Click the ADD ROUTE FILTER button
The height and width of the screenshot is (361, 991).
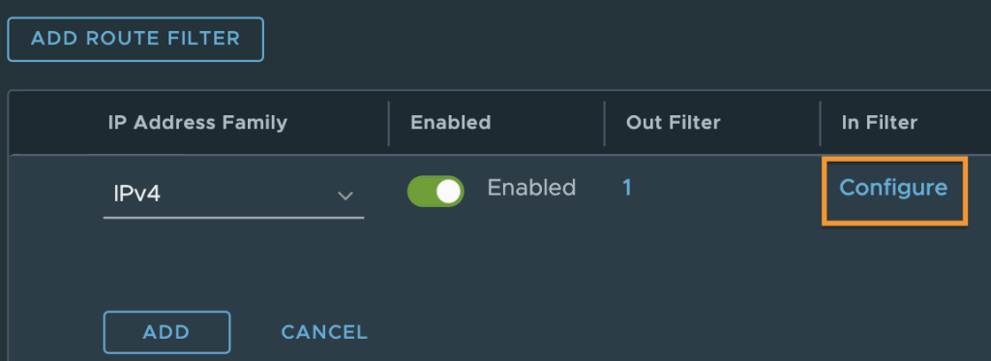click(135, 39)
